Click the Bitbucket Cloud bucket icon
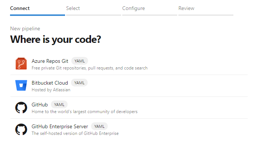272x143 pixels. click(21, 85)
